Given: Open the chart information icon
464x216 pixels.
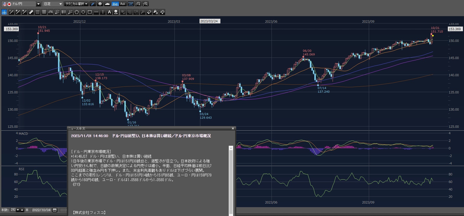Looking at the screenshot, I should click(x=100, y=4).
